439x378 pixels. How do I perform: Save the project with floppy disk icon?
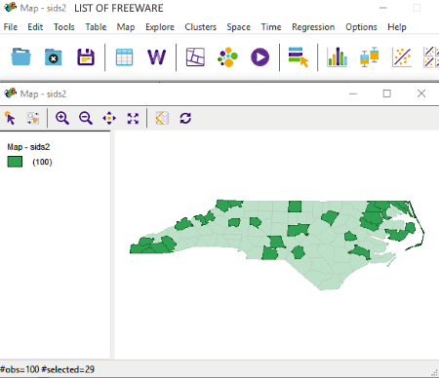tap(86, 57)
